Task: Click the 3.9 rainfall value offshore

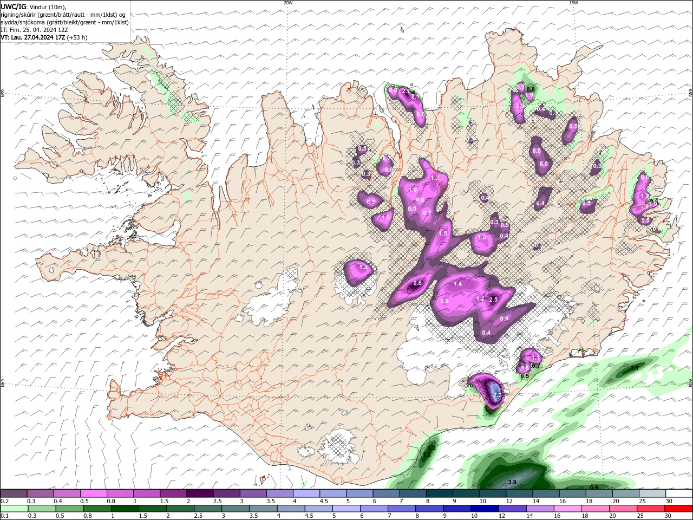Action: click(512, 482)
